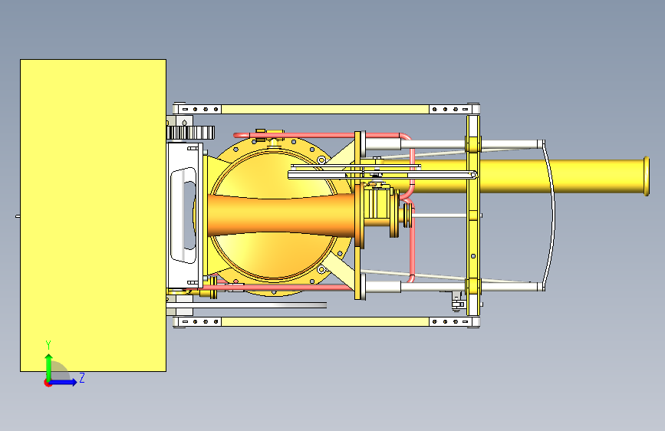Viewport: 665px width, 431px height.
Task: Pick the top-left perforated bracket
Action: (197, 109)
